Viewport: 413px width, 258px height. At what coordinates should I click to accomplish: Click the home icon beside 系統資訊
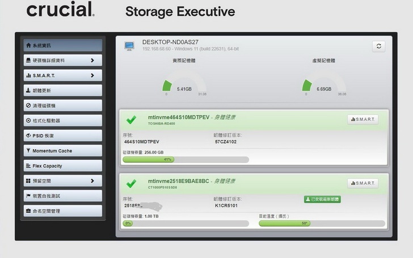click(28, 45)
